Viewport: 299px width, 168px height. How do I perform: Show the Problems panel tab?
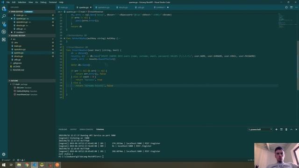pos(63,130)
